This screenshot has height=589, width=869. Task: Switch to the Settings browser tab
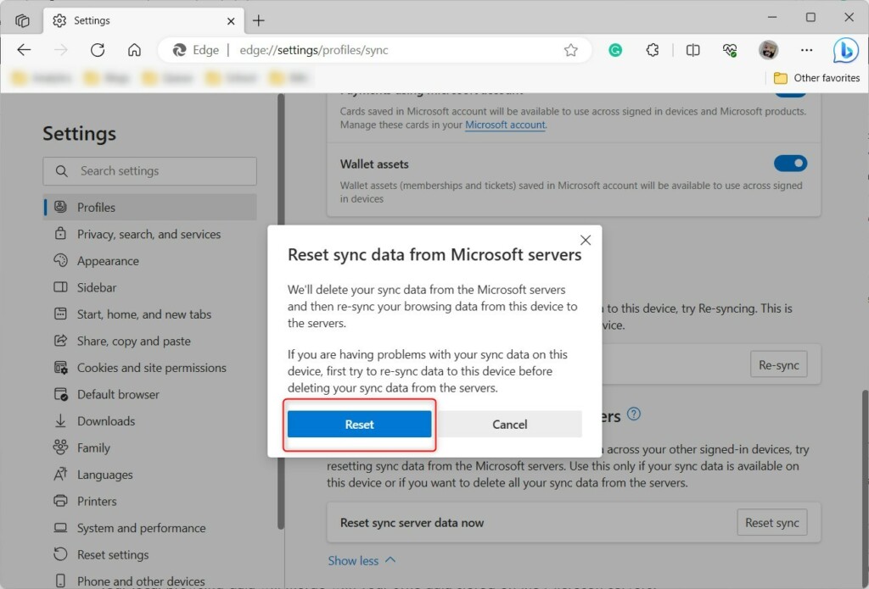(x=93, y=20)
